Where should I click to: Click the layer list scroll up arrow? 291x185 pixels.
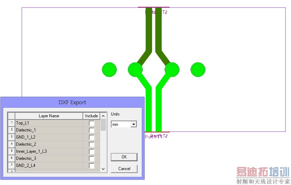pos(103,116)
